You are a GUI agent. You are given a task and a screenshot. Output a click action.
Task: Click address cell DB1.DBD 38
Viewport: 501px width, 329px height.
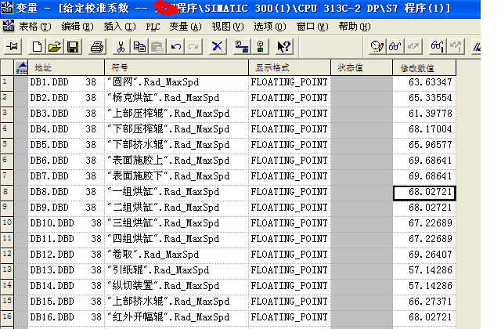click(x=67, y=82)
